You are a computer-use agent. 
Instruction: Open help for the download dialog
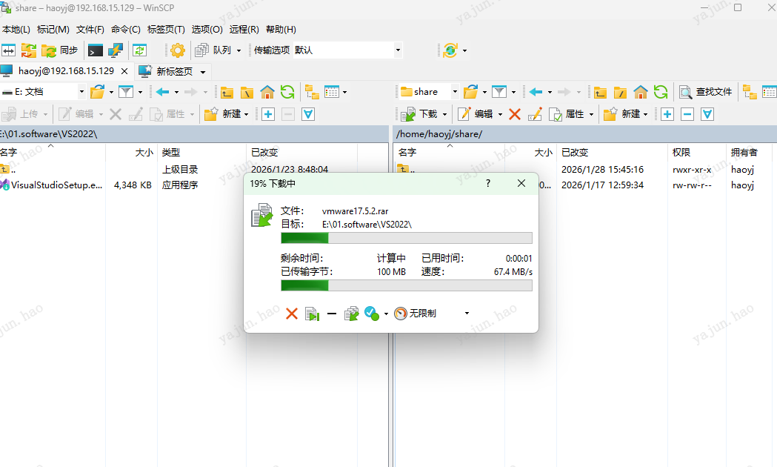pos(488,183)
